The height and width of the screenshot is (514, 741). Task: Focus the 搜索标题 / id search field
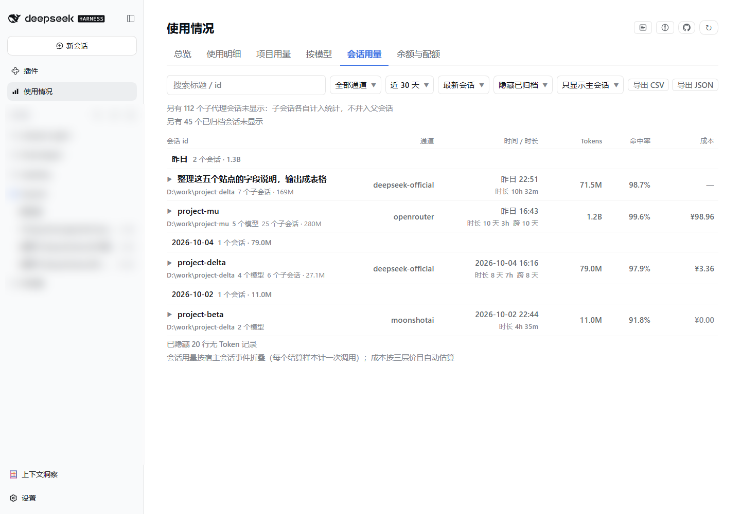(x=246, y=85)
